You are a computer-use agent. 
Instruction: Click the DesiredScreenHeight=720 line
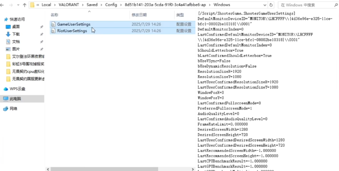[x=223, y=135]
